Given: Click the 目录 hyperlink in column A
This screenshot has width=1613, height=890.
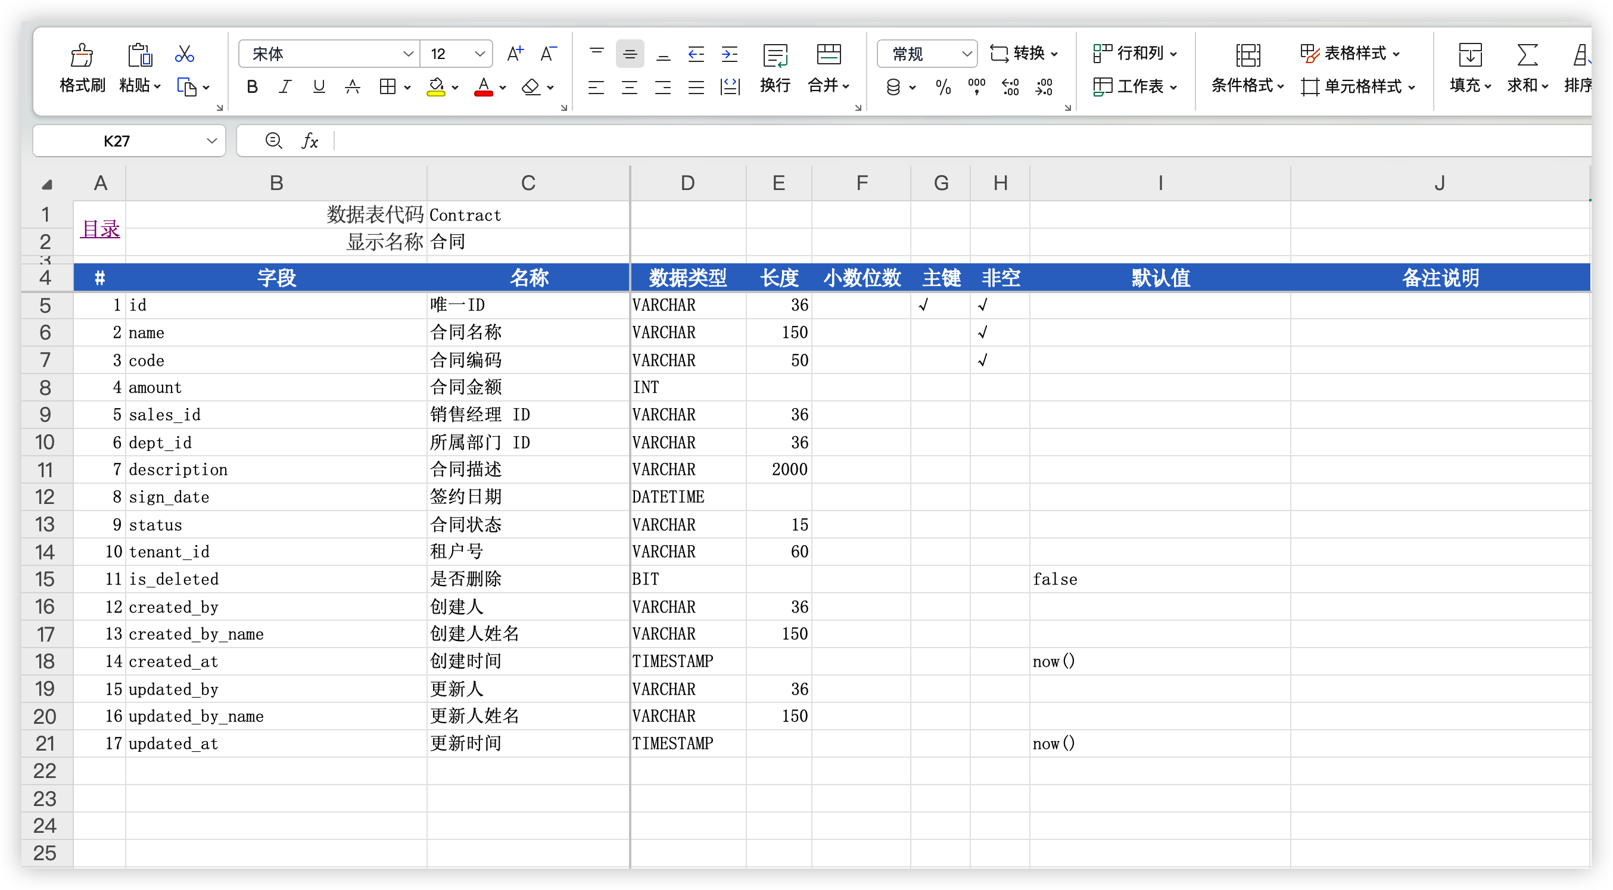Looking at the screenshot, I should pos(100,229).
